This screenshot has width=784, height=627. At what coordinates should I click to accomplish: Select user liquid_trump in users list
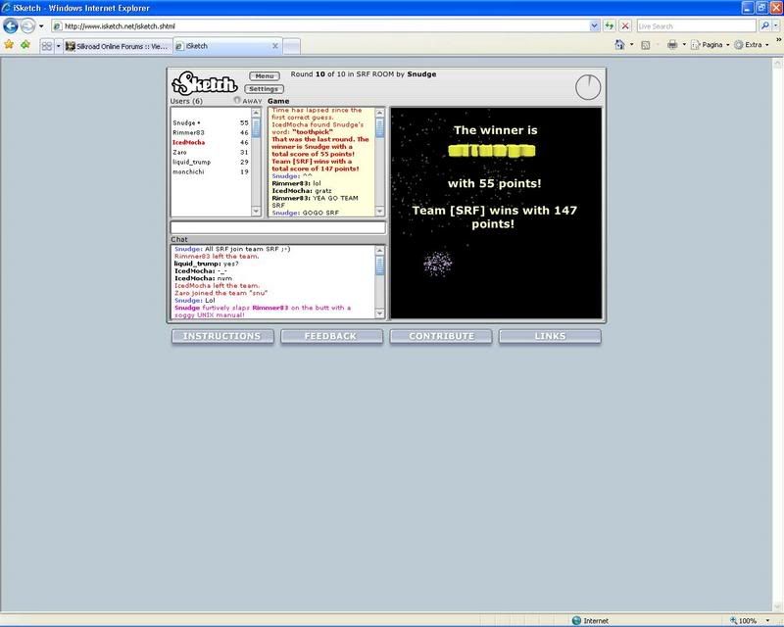pyautogui.click(x=210, y=162)
